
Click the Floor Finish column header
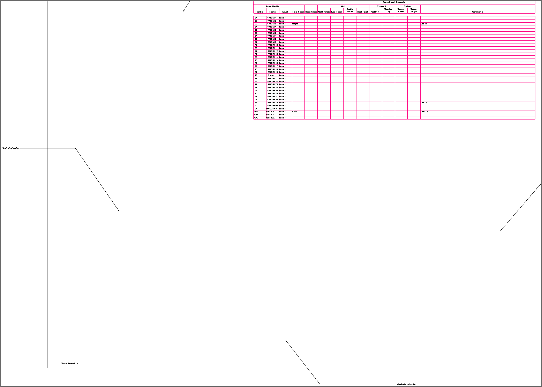[x=298, y=11]
